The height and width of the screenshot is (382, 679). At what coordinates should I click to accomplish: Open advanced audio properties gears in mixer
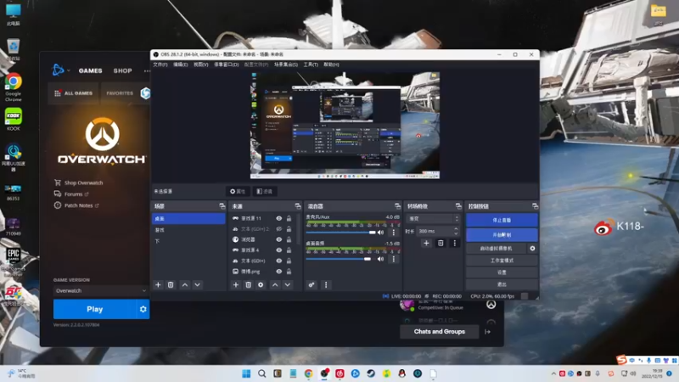point(311,285)
